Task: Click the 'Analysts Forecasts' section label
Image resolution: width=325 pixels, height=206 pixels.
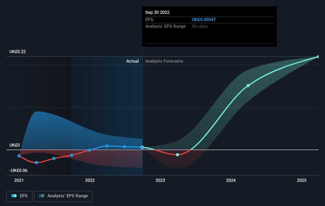Action: (164, 61)
